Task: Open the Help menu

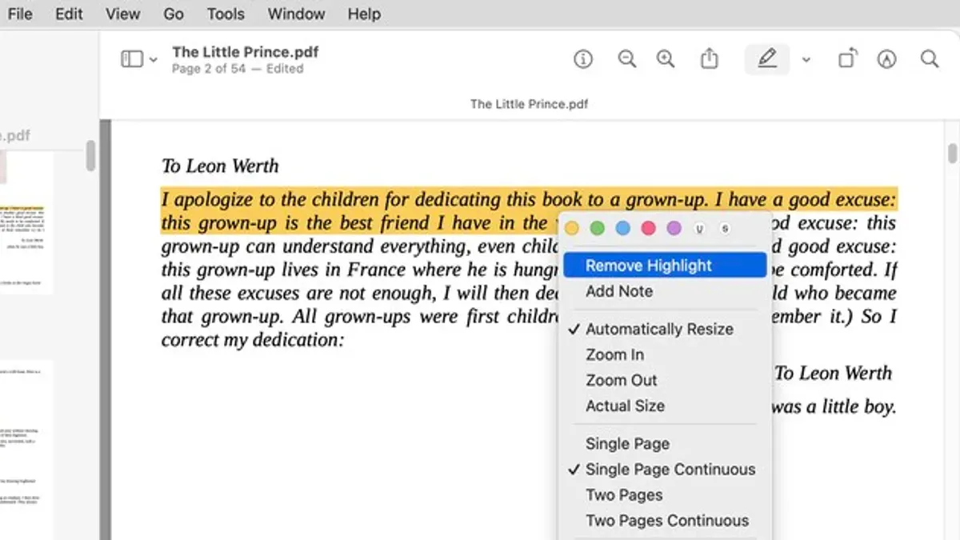Action: point(364,14)
